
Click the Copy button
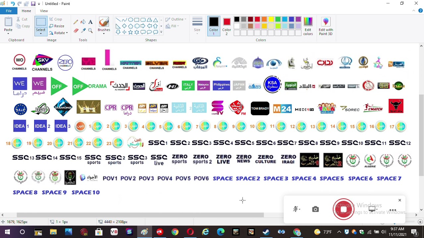(x=23, y=26)
